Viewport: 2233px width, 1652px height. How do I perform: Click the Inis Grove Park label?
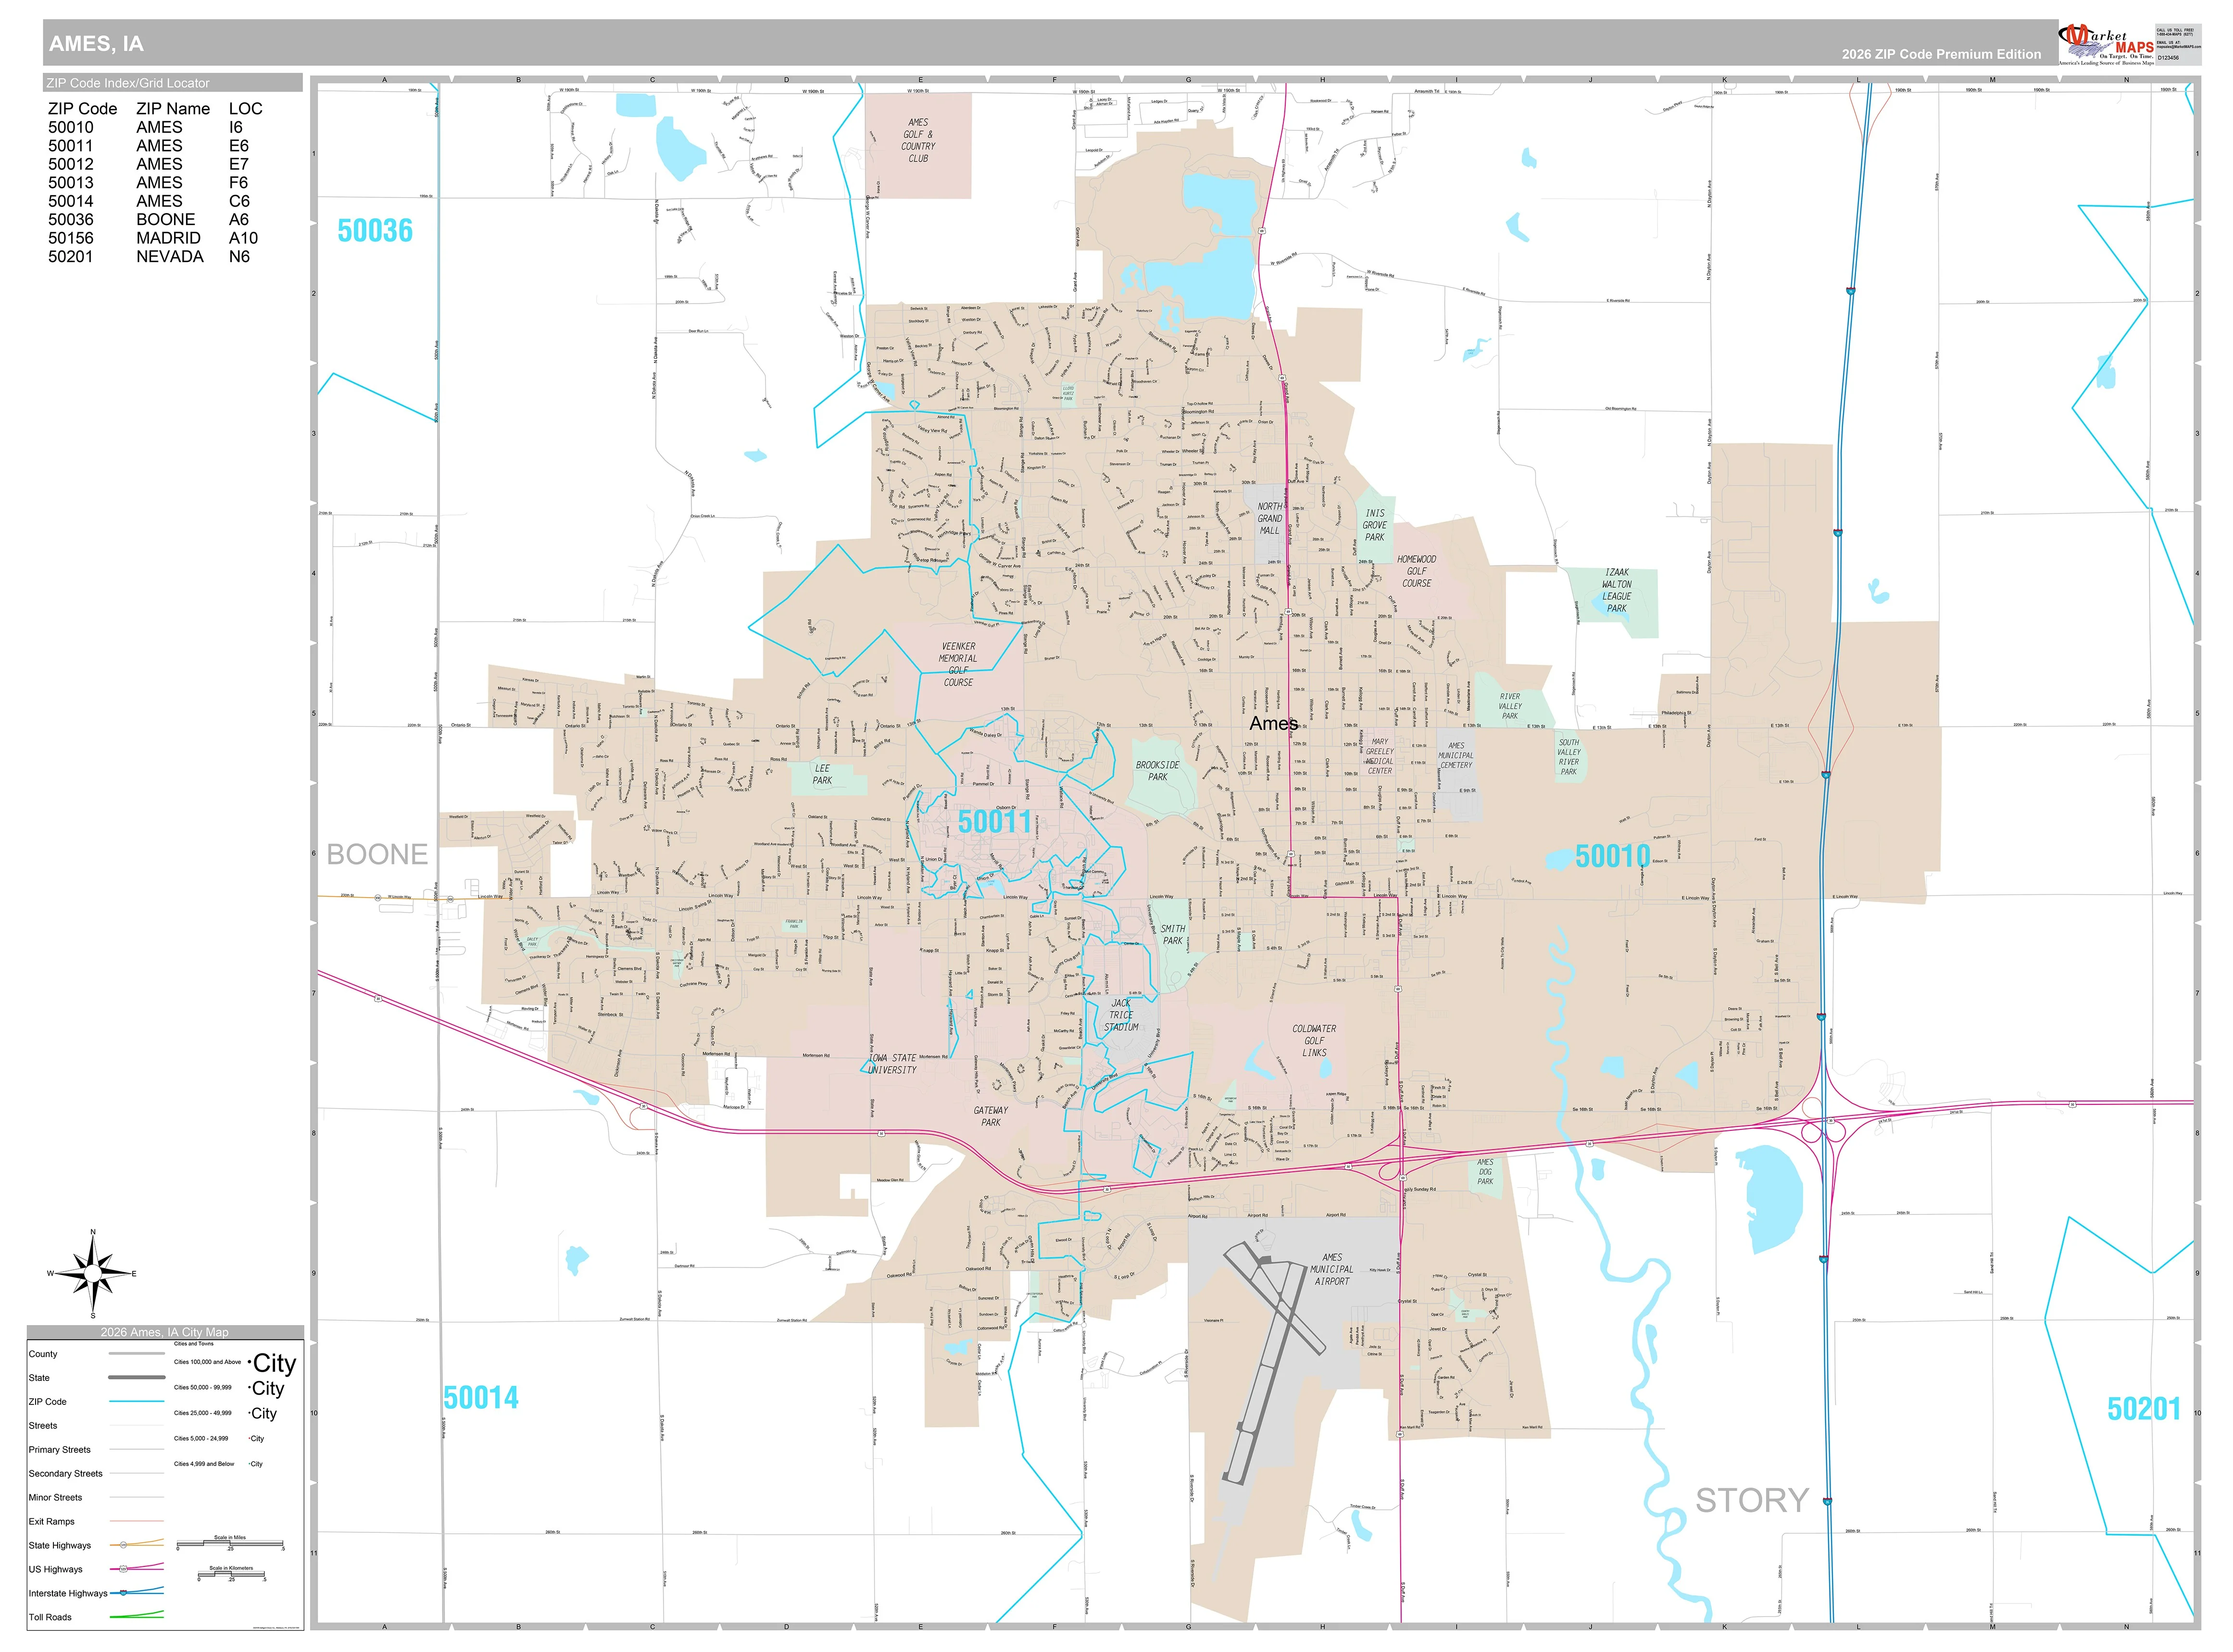point(1375,525)
